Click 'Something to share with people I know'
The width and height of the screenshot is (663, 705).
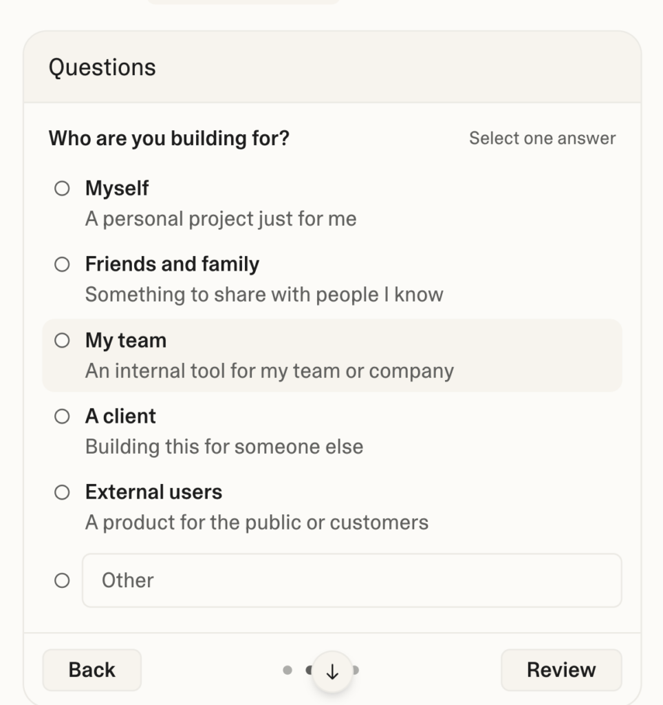(x=264, y=295)
